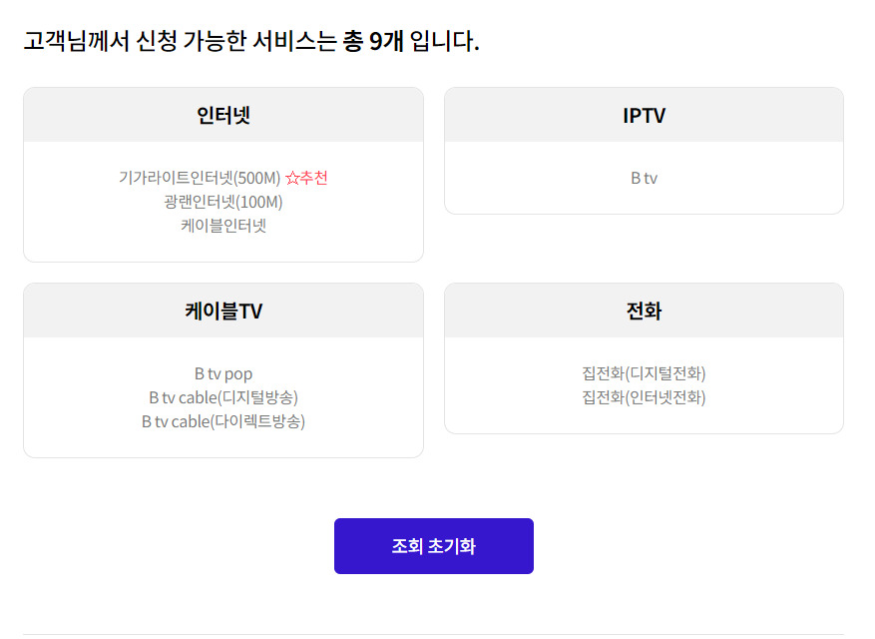The height and width of the screenshot is (639, 875).
Task: Click the 조회 초기화 button
Action: [434, 546]
